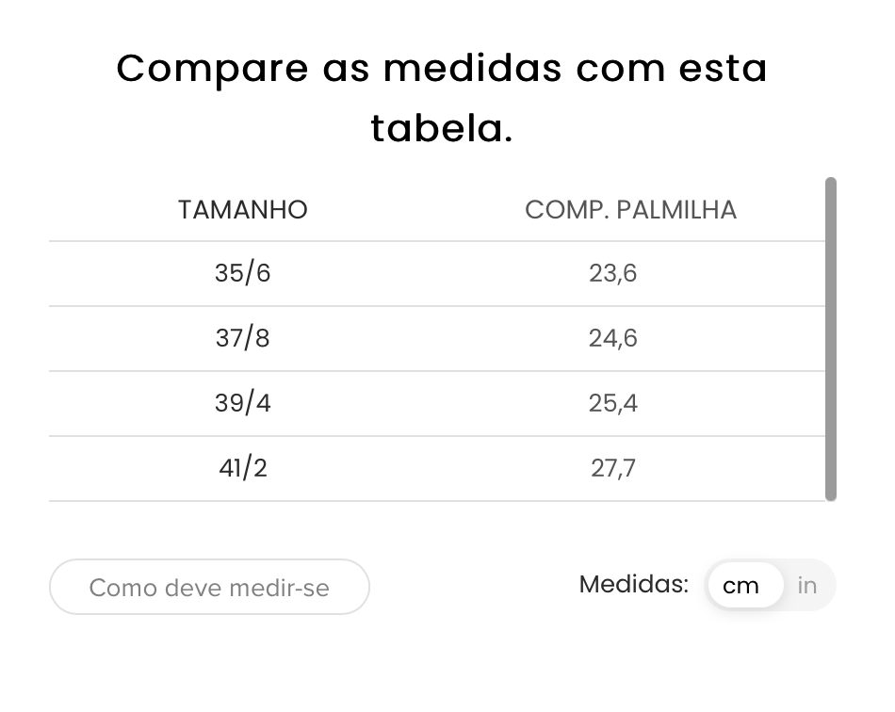Click the 23,6 insole length value

tap(613, 274)
